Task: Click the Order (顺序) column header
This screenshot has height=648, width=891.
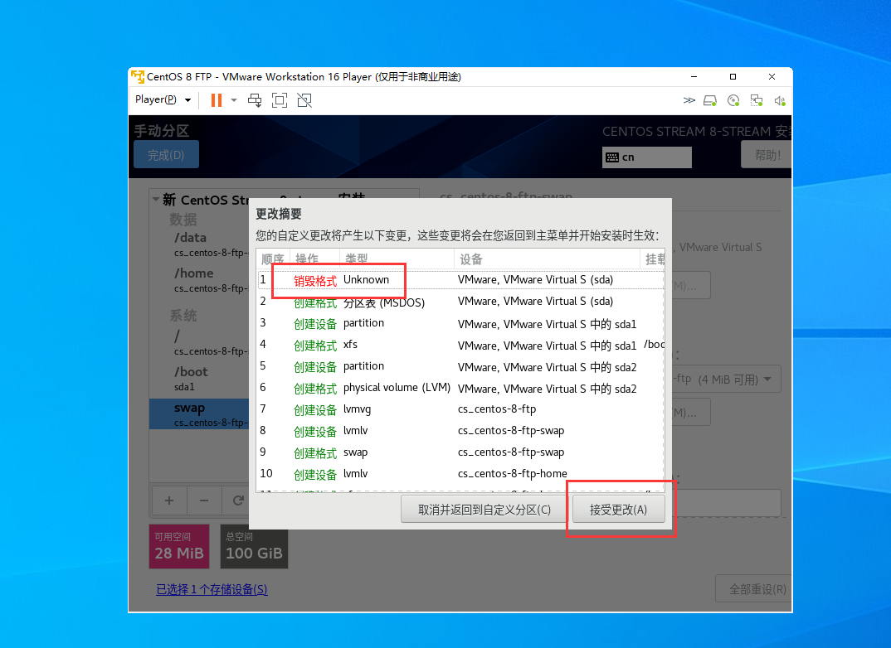Action: pos(273,259)
